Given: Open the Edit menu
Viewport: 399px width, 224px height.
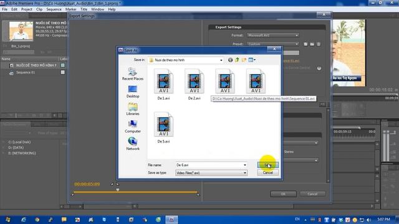Looking at the screenshot, I should [14, 9].
